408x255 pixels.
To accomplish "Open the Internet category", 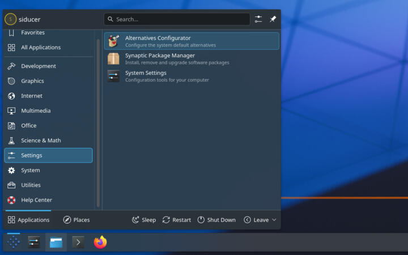I will (48, 96).
